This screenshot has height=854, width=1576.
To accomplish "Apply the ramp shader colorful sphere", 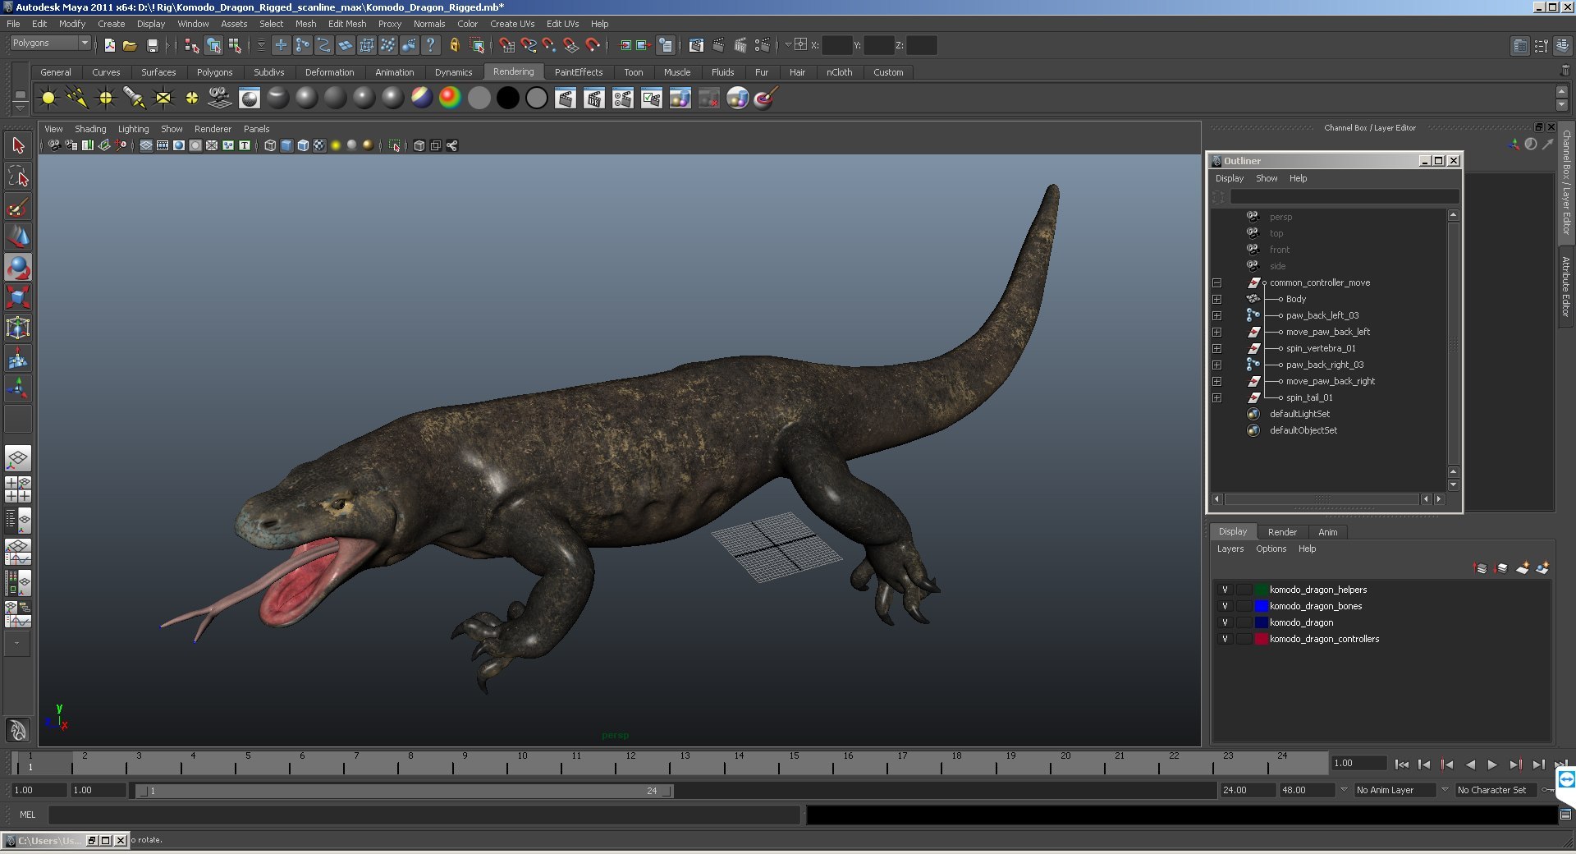I will tap(450, 99).
